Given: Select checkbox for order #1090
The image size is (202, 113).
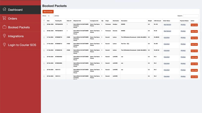Looking at the screenshot, I should point(44,50).
